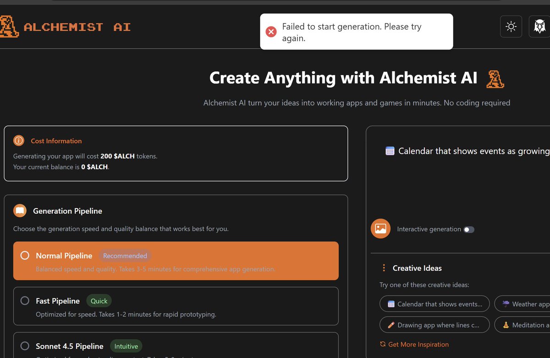The height and width of the screenshot is (358, 550).
Task: Click the Interactive generation label
Action: click(429, 229)
